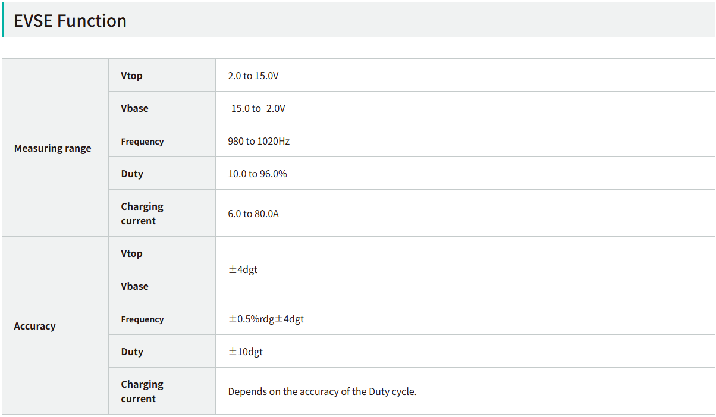Screen dimensions: 716x417
Task: Click Vbase label under Accuracy section
Action: tap(135, 286)
